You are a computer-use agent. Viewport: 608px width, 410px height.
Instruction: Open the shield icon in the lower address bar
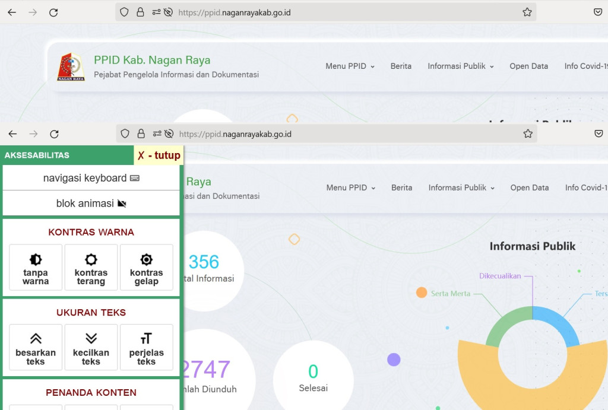[x=125, y=134]
